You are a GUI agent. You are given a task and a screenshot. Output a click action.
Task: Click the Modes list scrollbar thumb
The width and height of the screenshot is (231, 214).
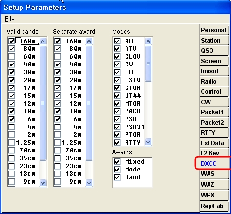click(x=148, y=64)
